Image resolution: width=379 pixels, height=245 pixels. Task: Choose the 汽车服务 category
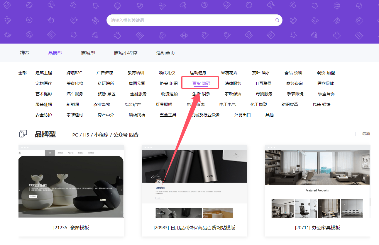click(x=75, y=94)
